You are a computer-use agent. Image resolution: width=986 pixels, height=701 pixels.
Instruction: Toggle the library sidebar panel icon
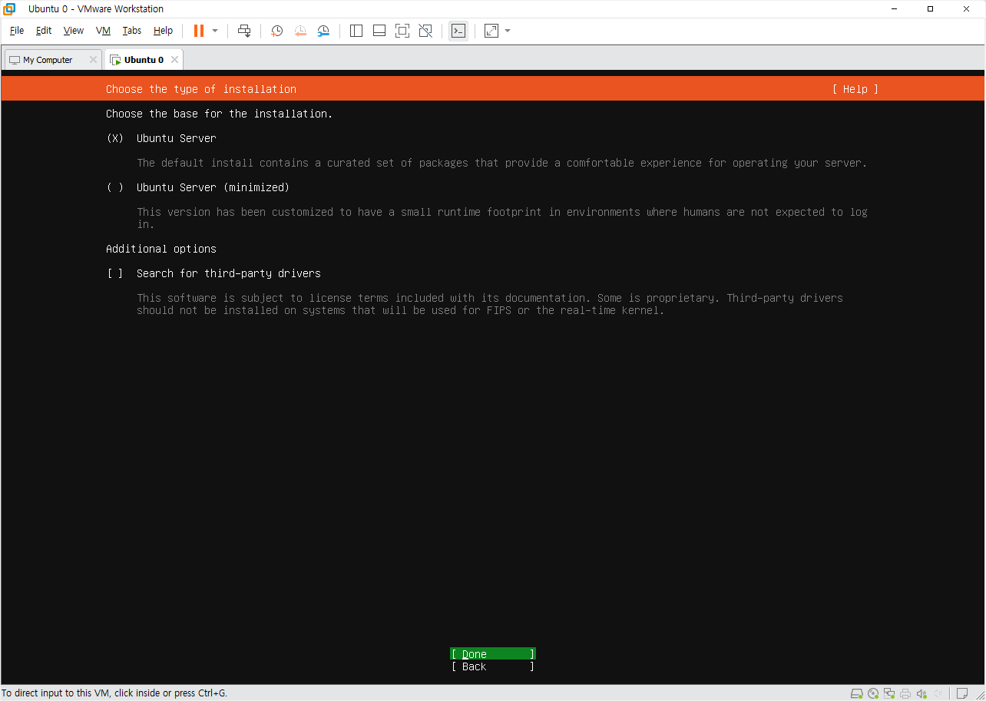356,31
